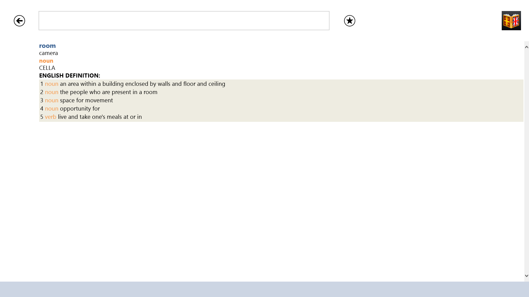Click the vertical scrollbar track
The image size is (529, 297).
tap(527, 165)
